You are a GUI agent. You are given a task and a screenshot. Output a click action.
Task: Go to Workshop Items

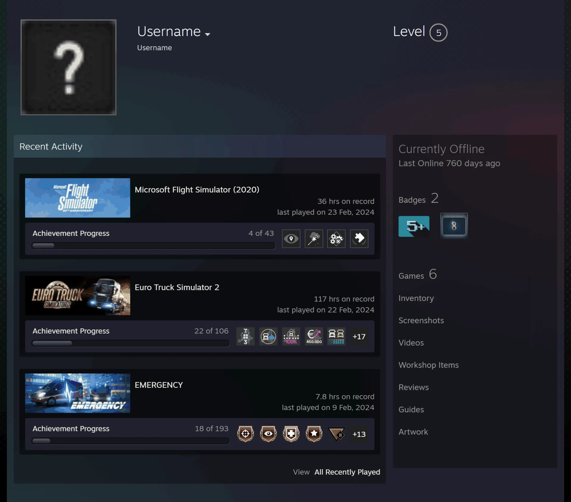pyautogui.click(x=429, y=365)
